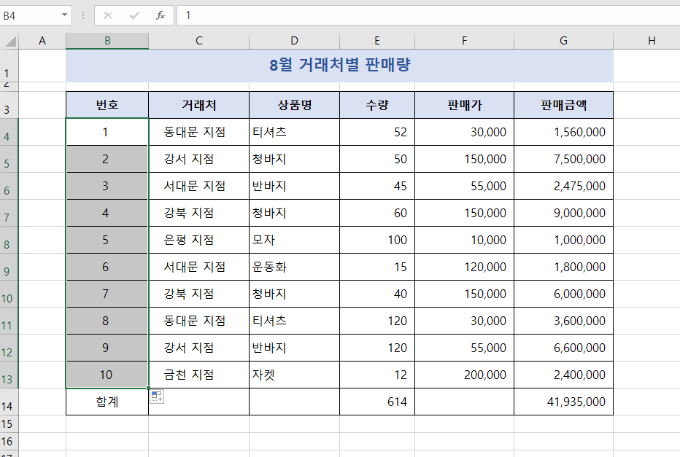680x457 pixels.
Task: Click sales amount 3,600,000
Action: point(563,321)
